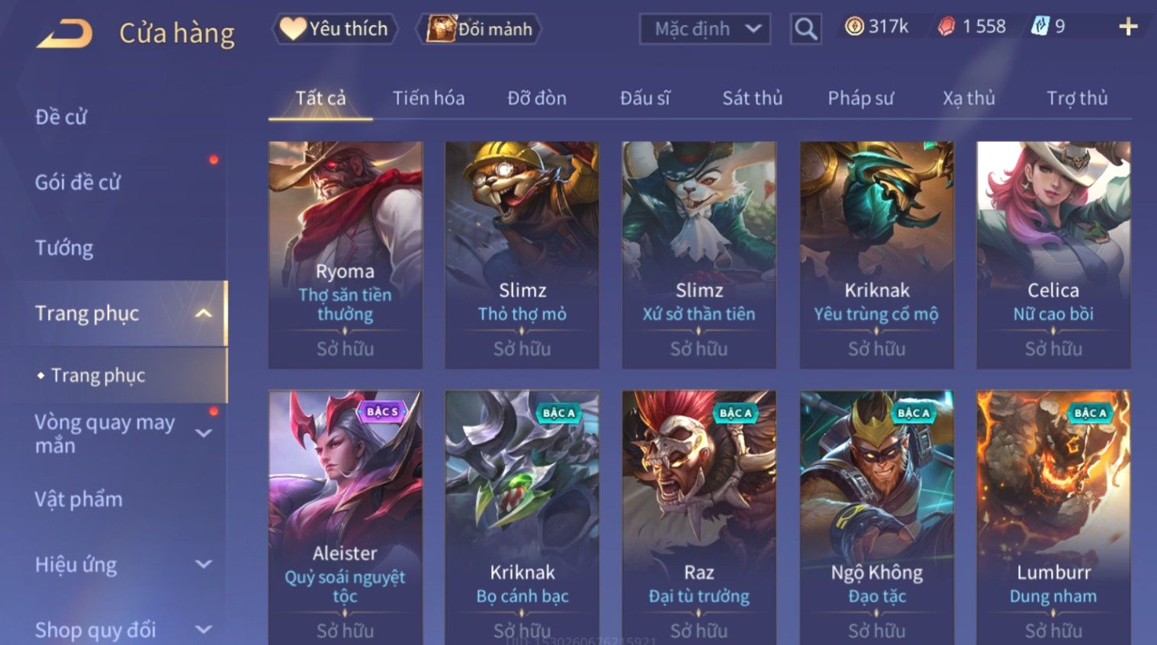
Task: Tap the blue voucher ticket icon
Action: (x=1040, y=27)
